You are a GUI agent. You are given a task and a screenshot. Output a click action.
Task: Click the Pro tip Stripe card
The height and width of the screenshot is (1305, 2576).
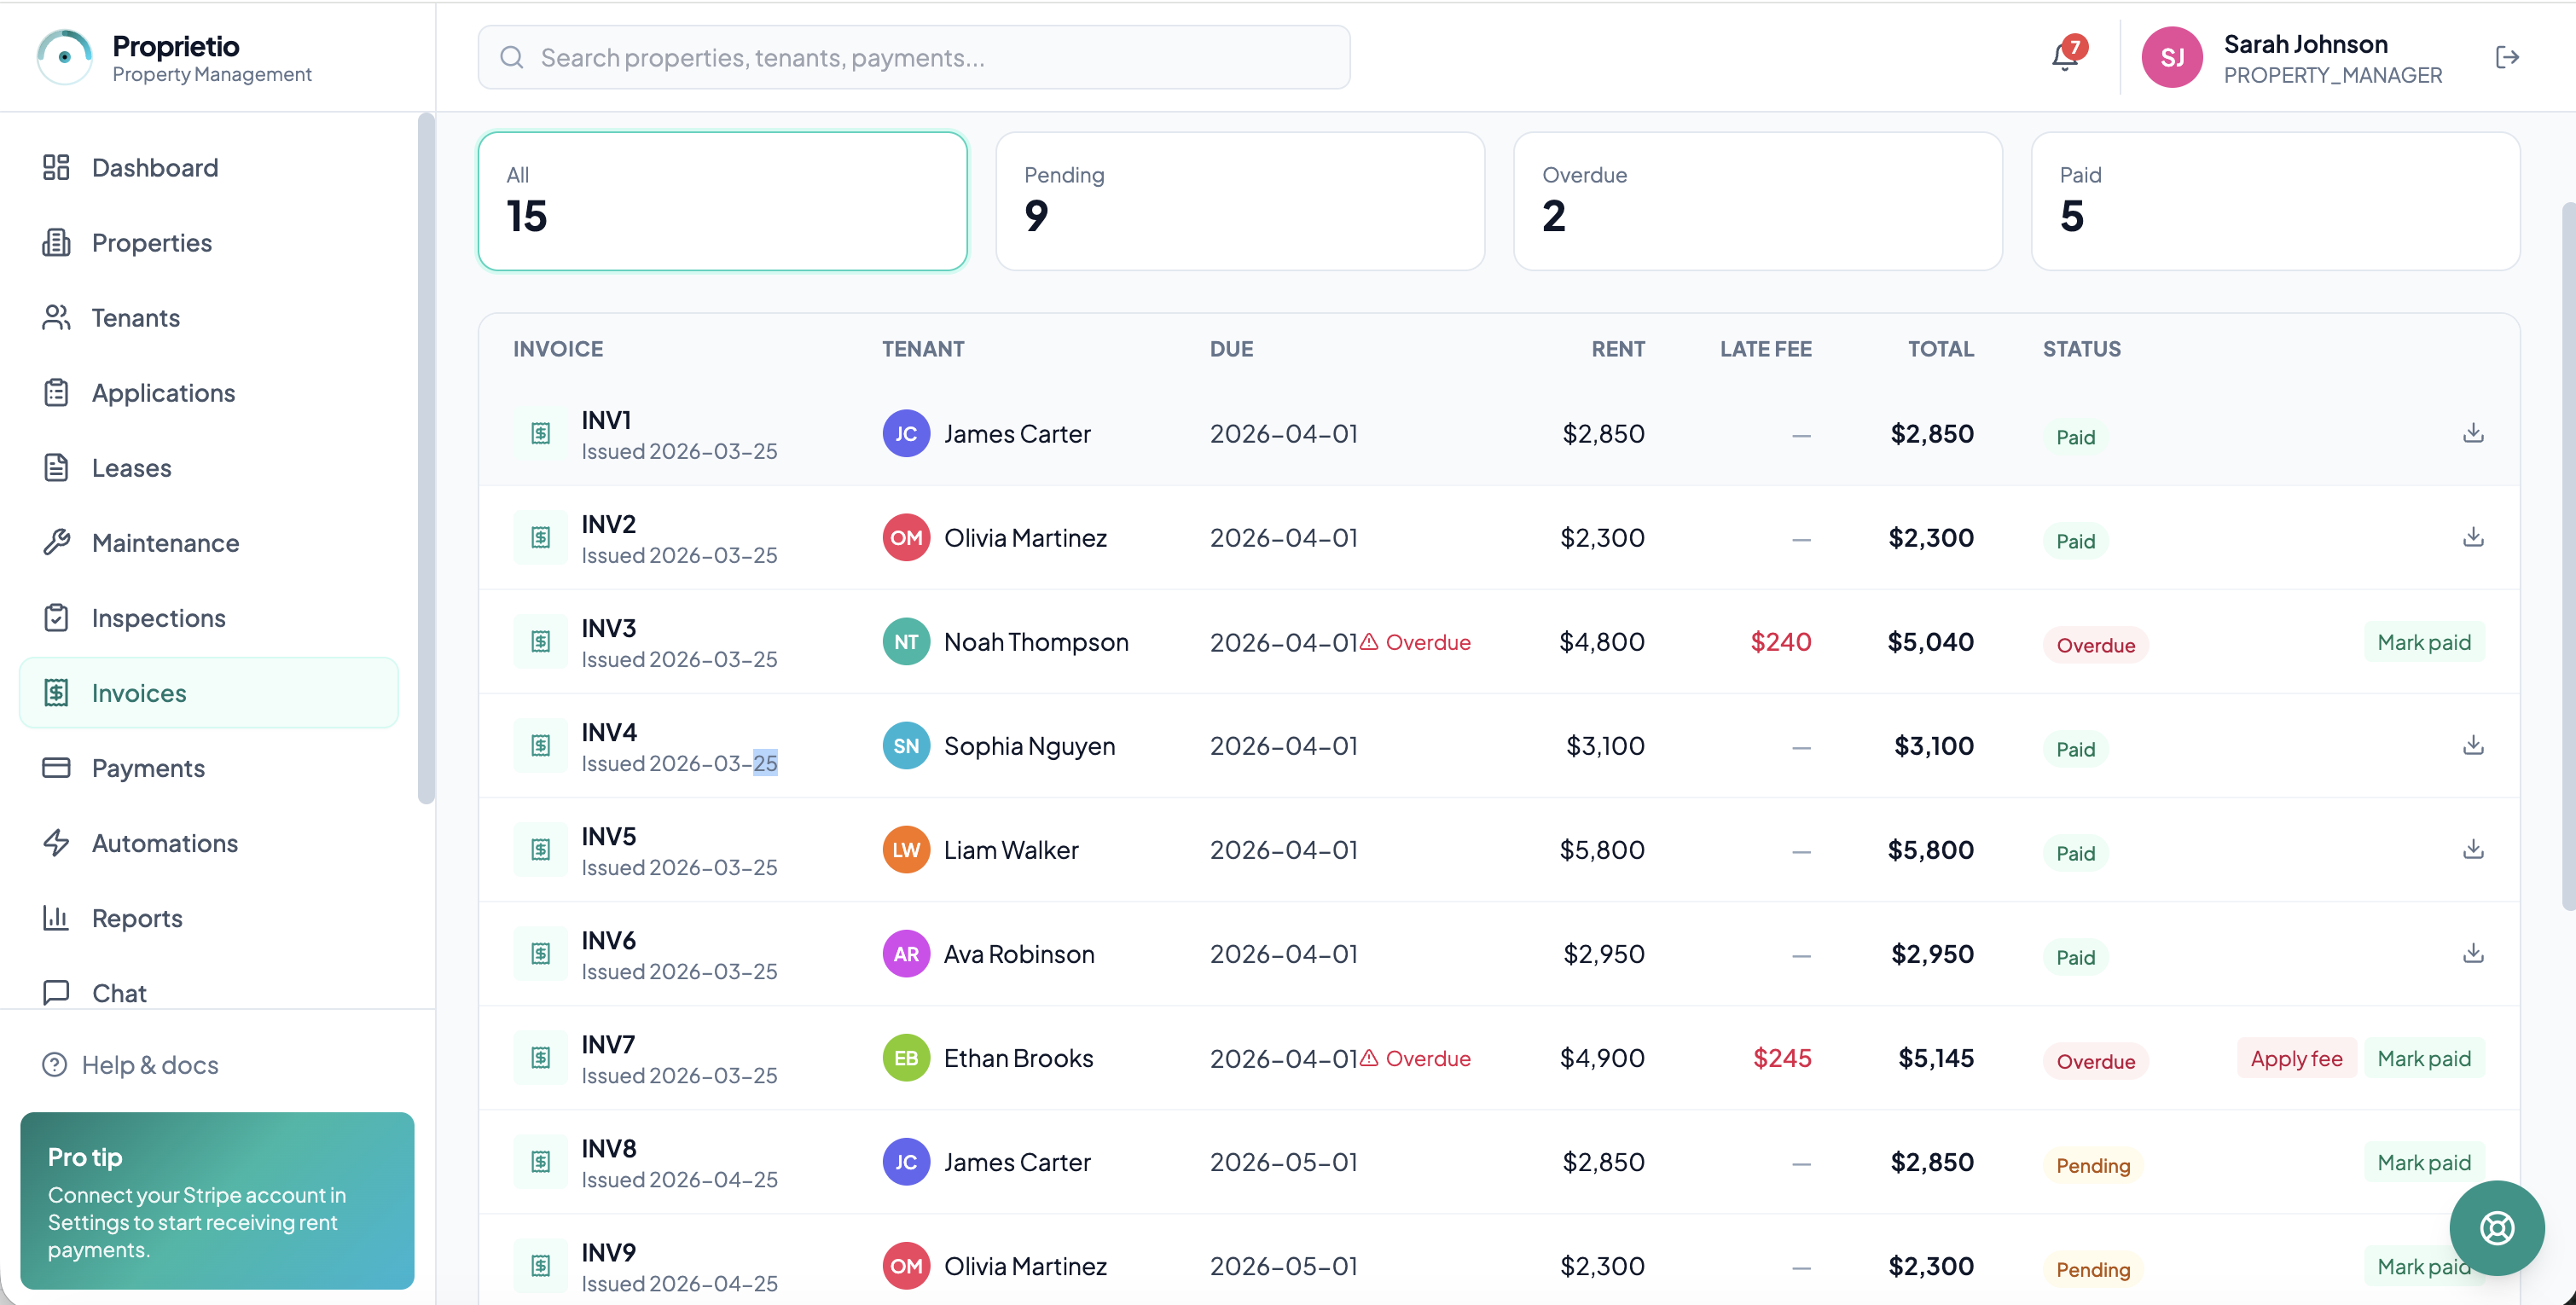[x=217, y=1199]
